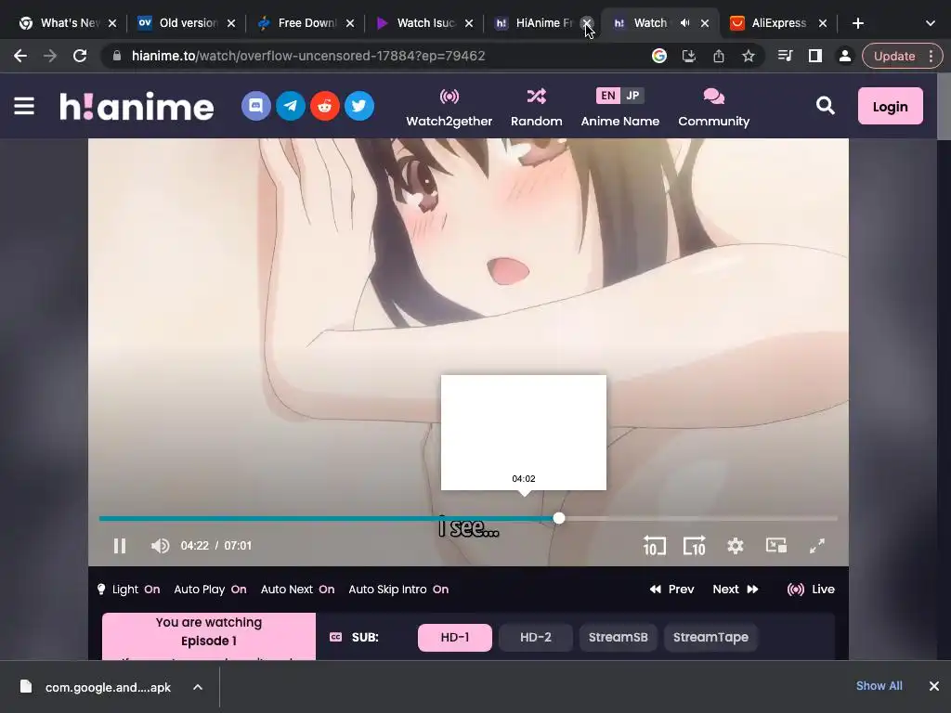951x713 pixels.
Task: Show All downloads
Action: click(879, 686)
